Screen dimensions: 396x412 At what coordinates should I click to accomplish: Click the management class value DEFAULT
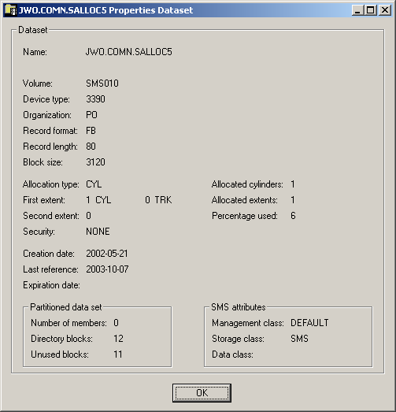309,323
